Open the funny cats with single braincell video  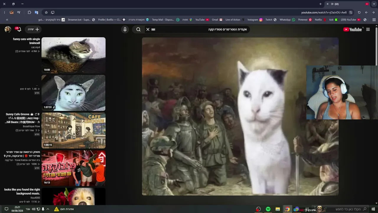click(74, 55)
